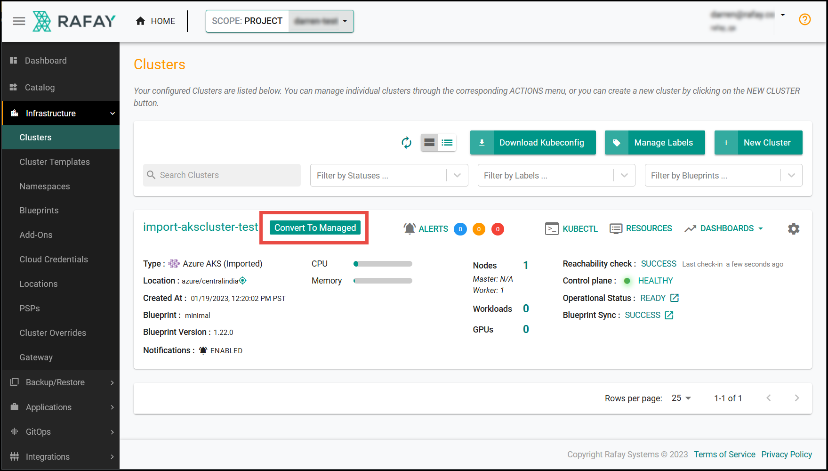Open Cluster Overrides

click(x=61, y=333)
